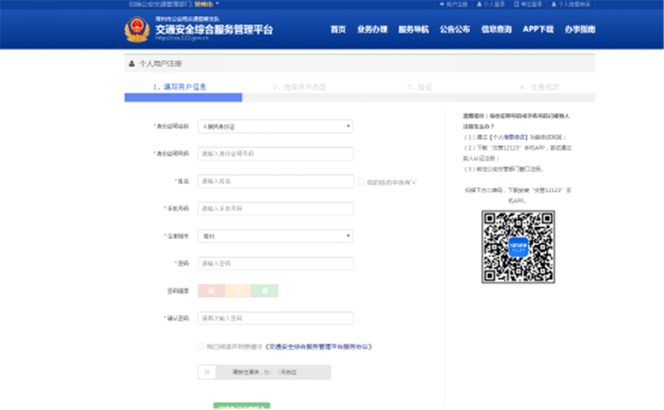Tick the name-contains-dot checkbox
The width and height of the screenshot is (664, 410).
pos(361,182)
